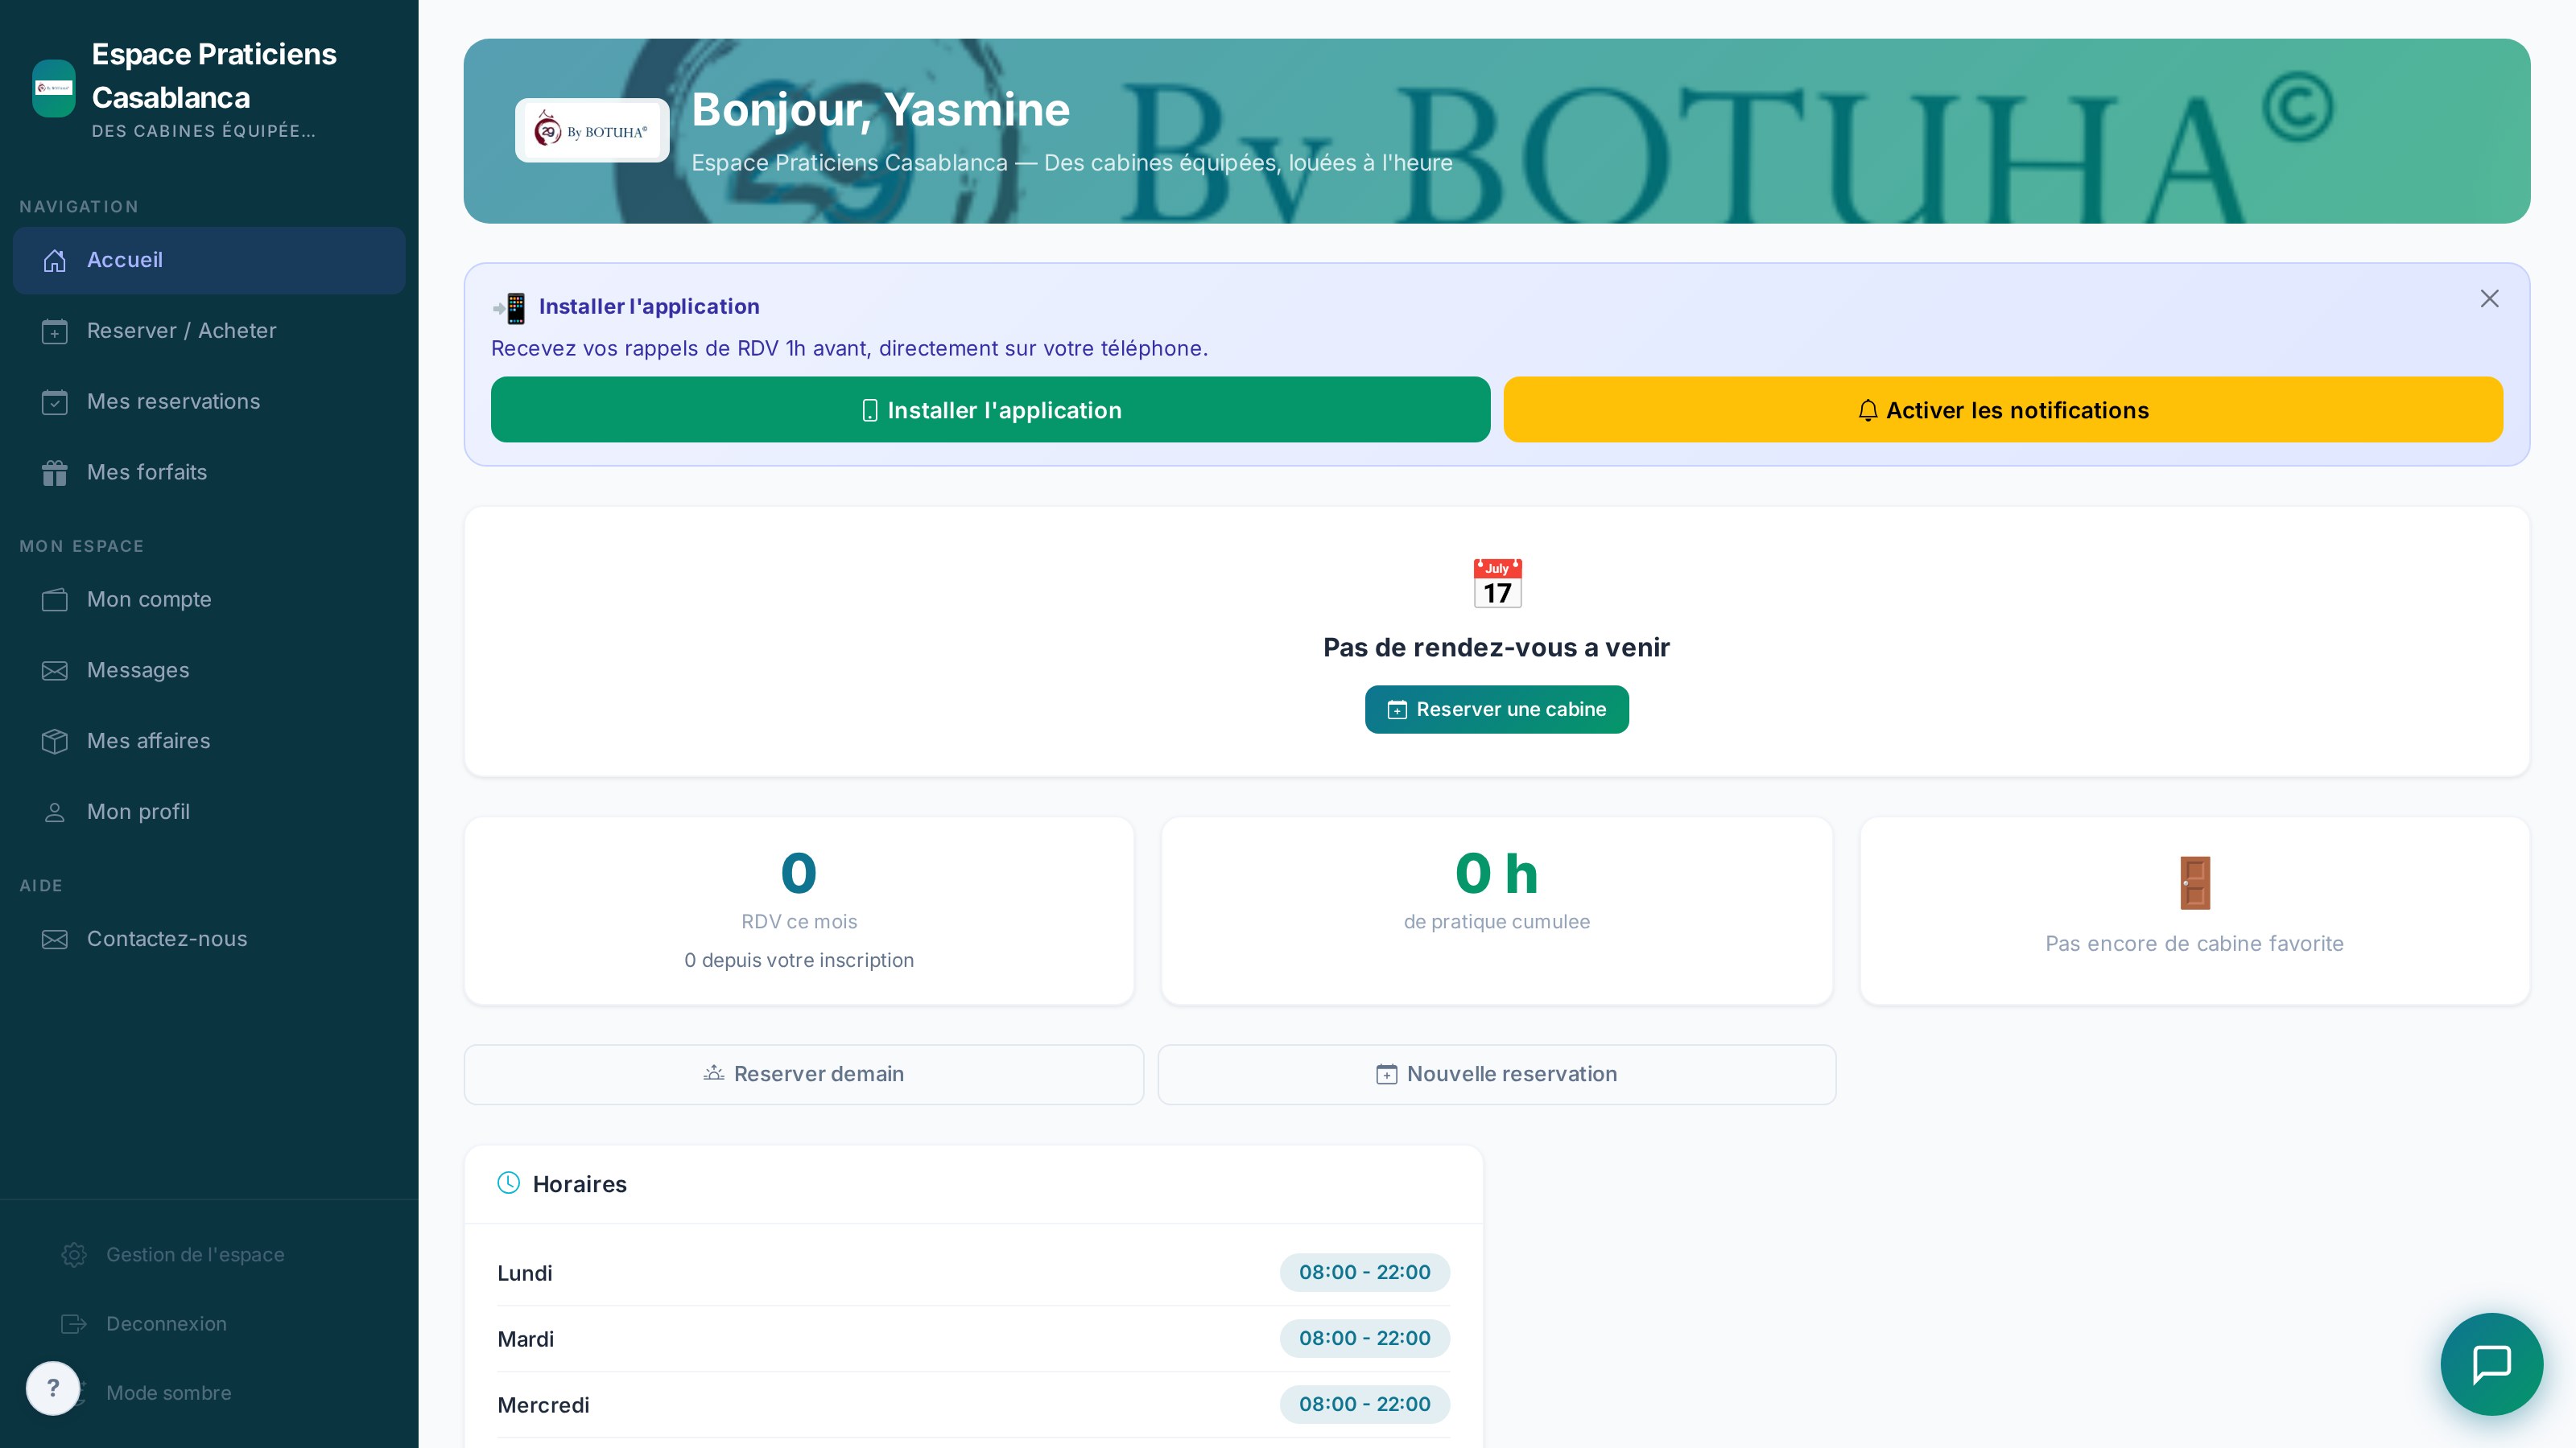Viewport: 2576px width, 1448px height.
Task: Open Mes reservations in the sidebar
Action: [x=209, y=401]
